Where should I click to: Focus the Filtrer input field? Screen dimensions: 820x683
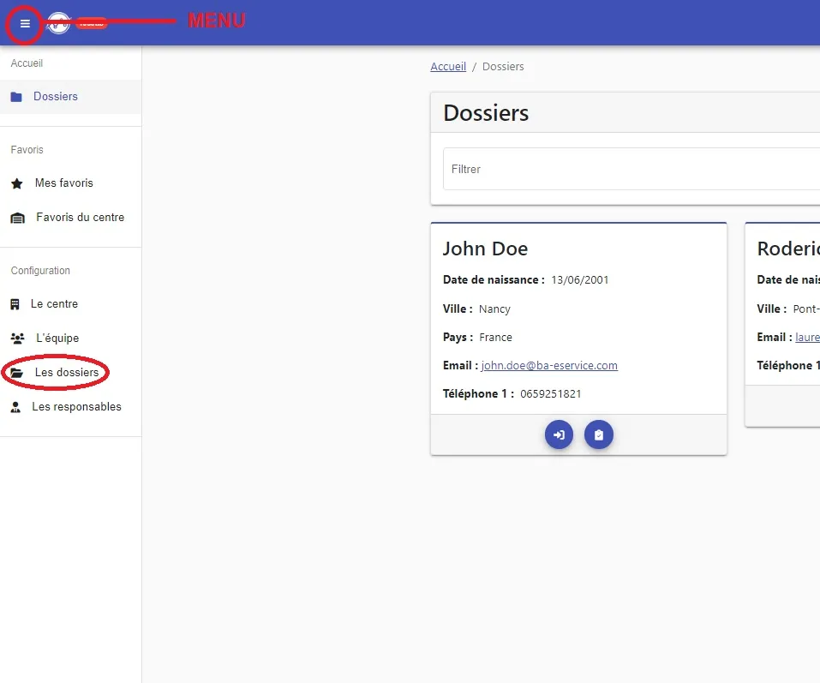point(631,169)
